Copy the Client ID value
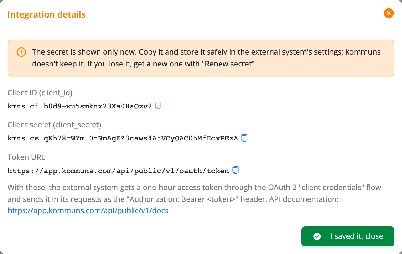The width and height of the screenshot is (402, 254). (x=159, y=105)
